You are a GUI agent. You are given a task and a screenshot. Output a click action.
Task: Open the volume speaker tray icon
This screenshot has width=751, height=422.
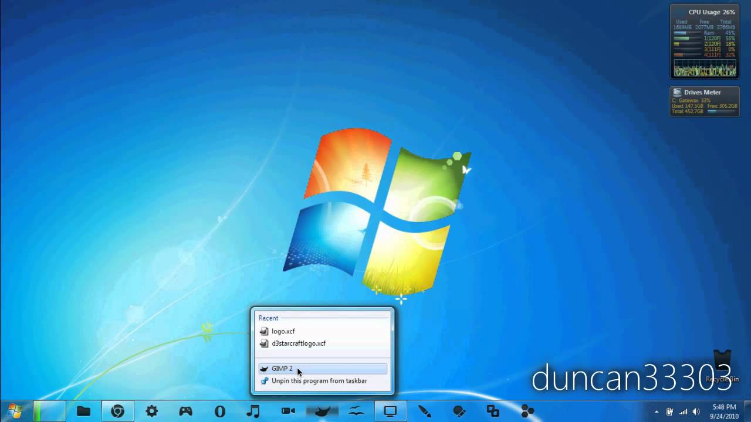[696, 411]
